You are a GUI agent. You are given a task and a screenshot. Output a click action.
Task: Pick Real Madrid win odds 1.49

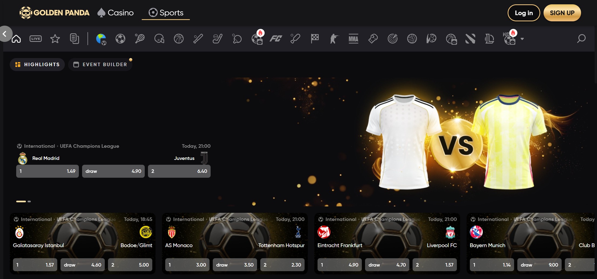coord(48,171)
